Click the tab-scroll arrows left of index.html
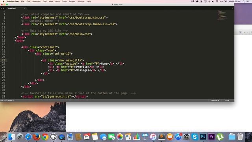252x142 pixels. tap(3, 8)
